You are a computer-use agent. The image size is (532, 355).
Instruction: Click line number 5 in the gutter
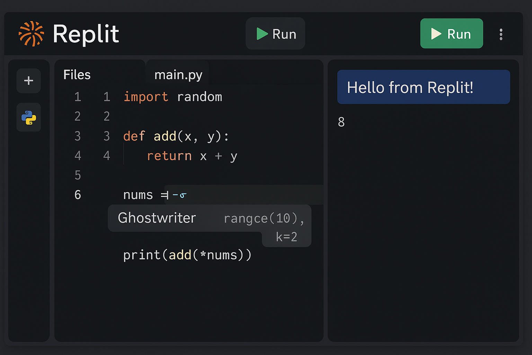coord(78,175)
